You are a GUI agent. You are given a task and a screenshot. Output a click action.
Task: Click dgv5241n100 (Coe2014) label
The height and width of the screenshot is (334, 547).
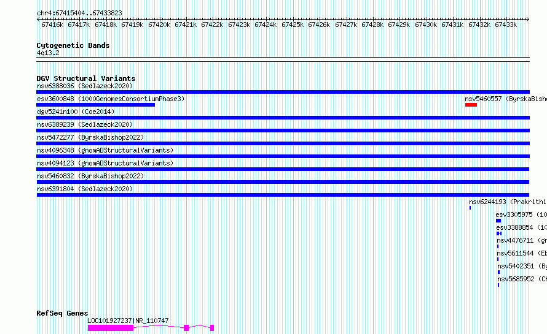76,112
